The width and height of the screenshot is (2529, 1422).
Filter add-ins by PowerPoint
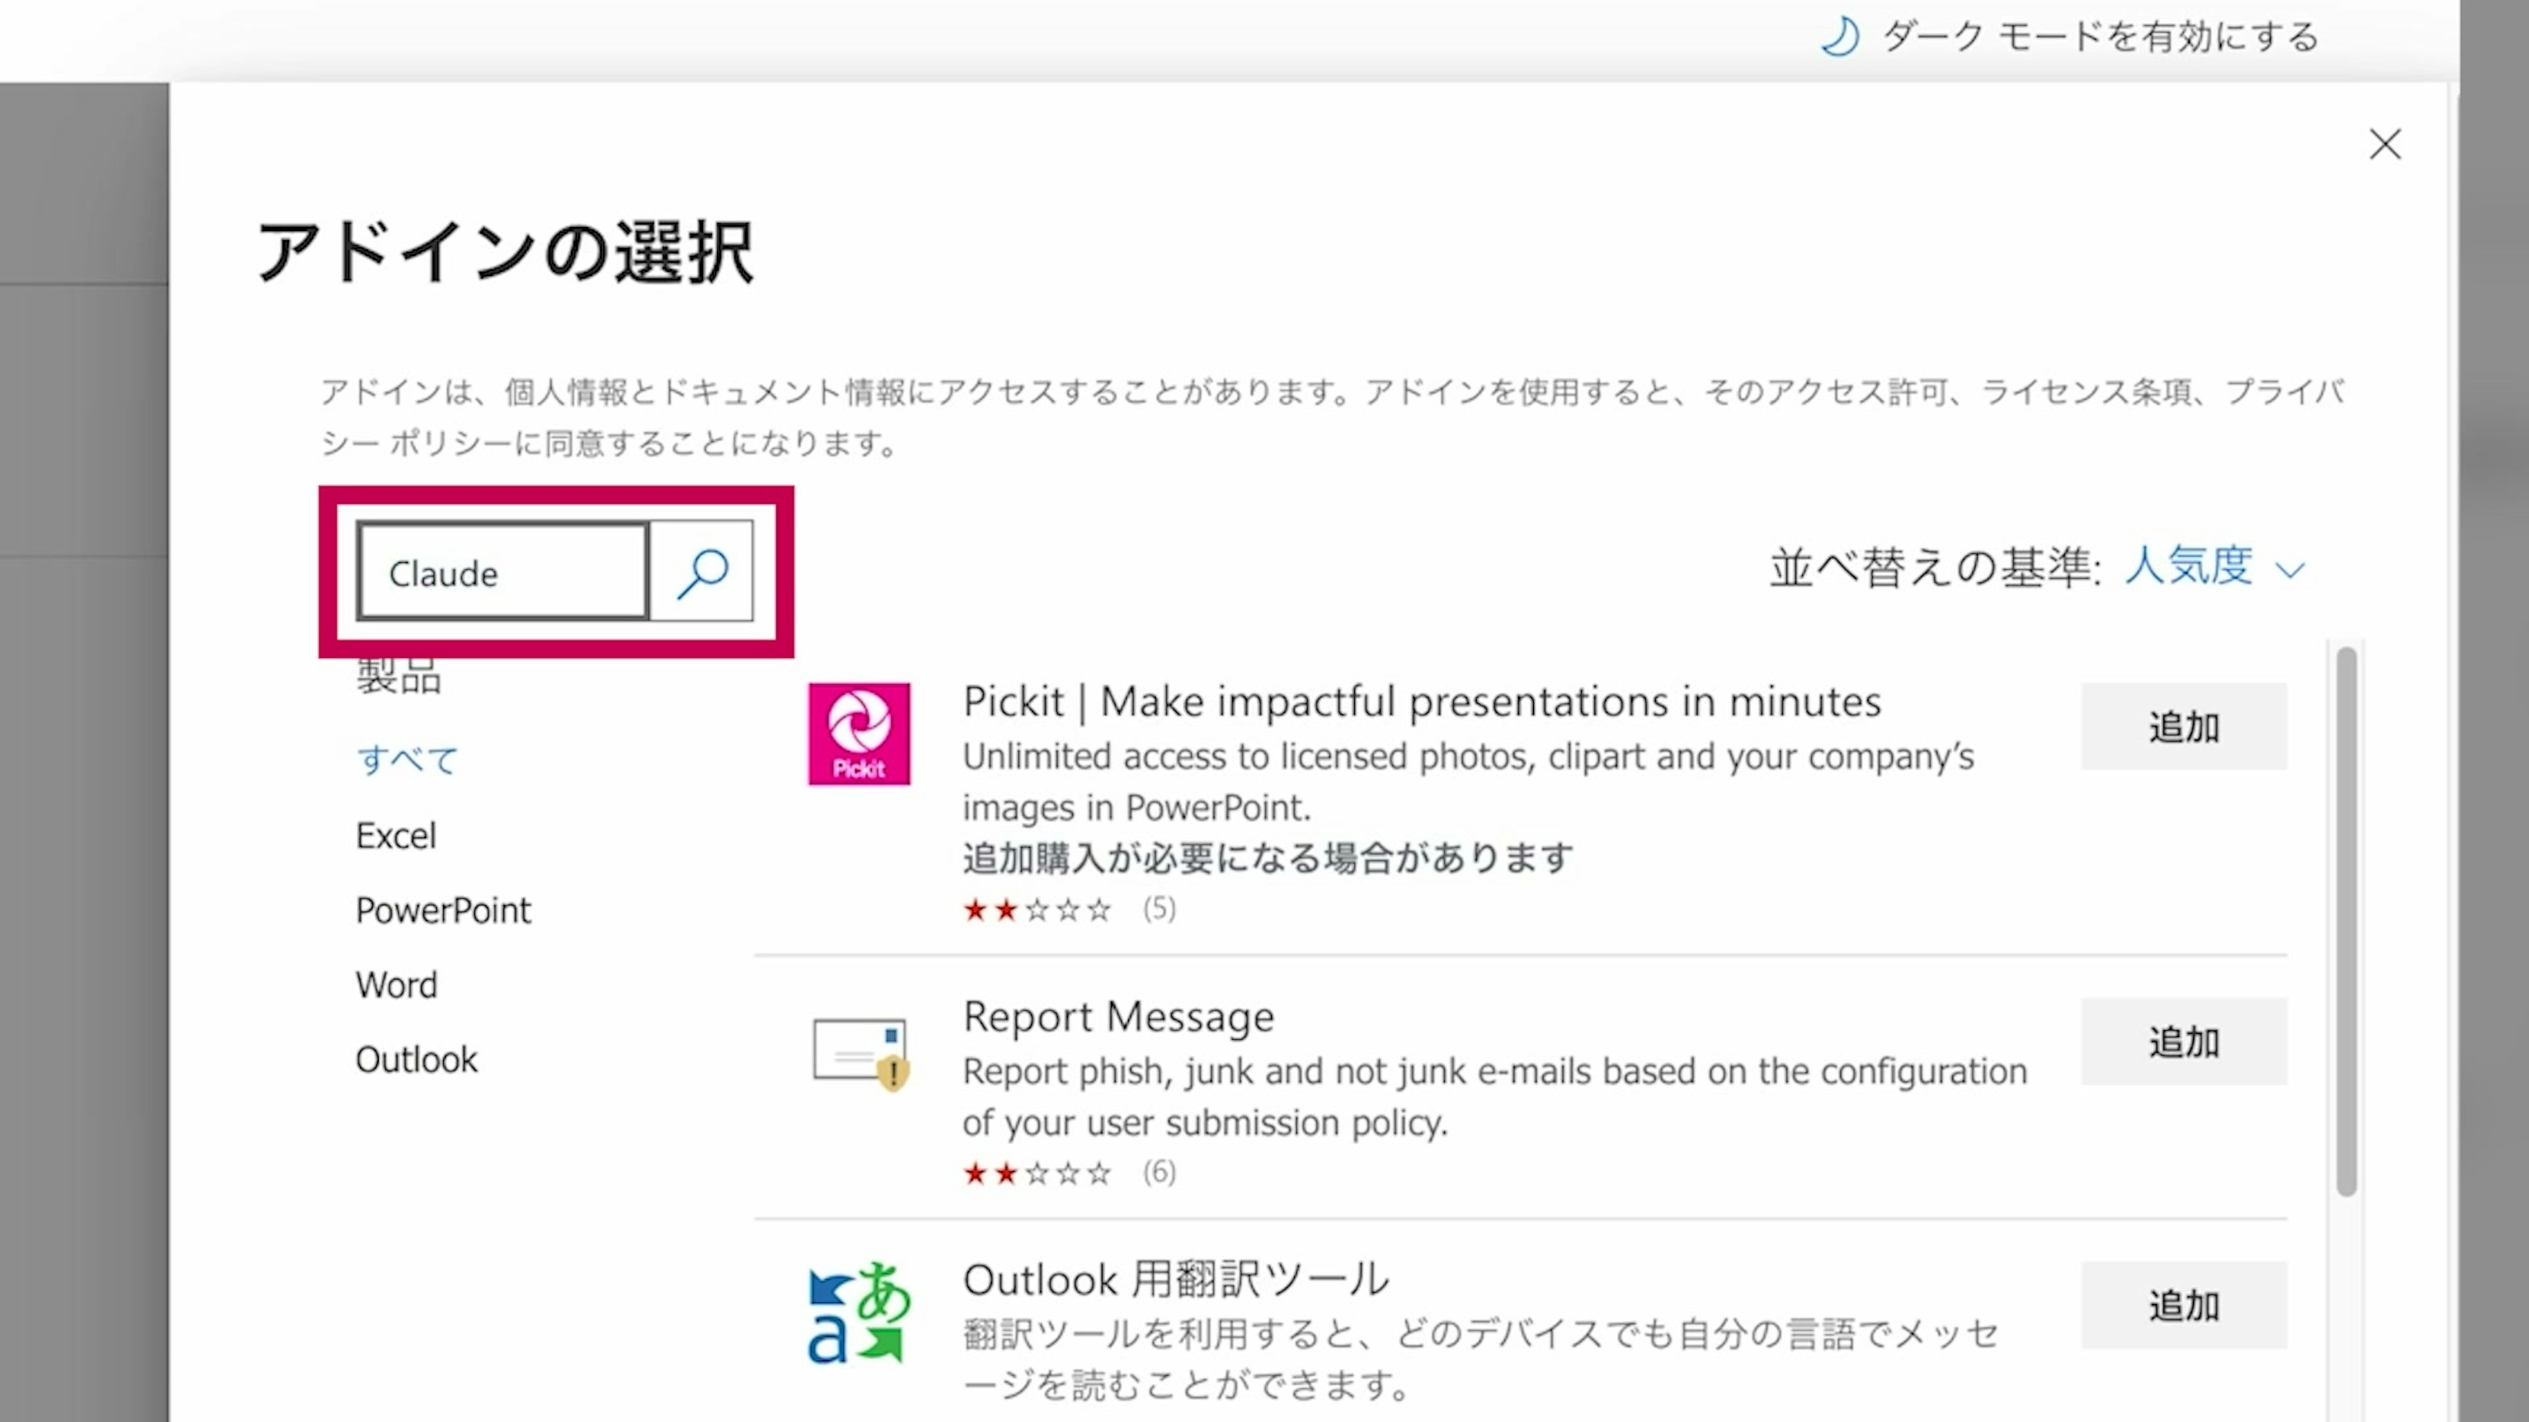pos(443,910)
